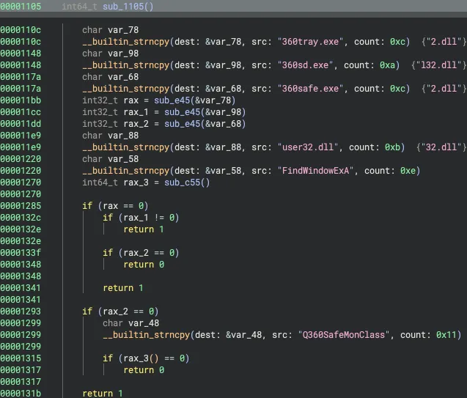Click the char var_88 declaration
This screenshot has height=398, width=467.
pyautogui.click(x=110, y=136)
